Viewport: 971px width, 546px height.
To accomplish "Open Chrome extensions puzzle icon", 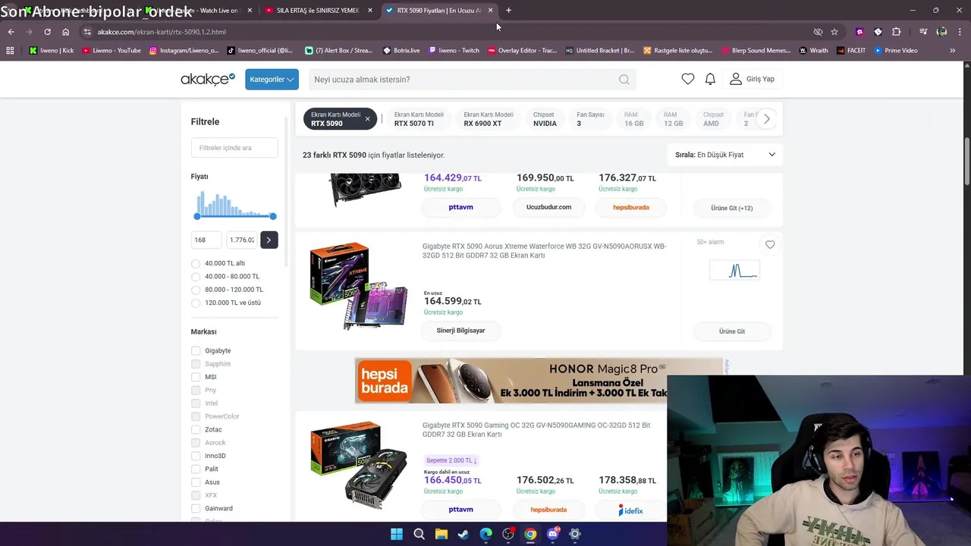I will click(897, 32).
